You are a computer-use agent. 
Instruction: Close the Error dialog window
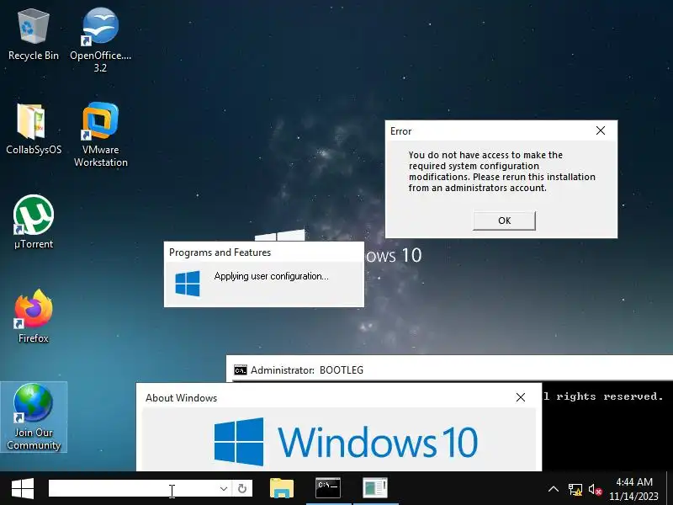[601, 130]
